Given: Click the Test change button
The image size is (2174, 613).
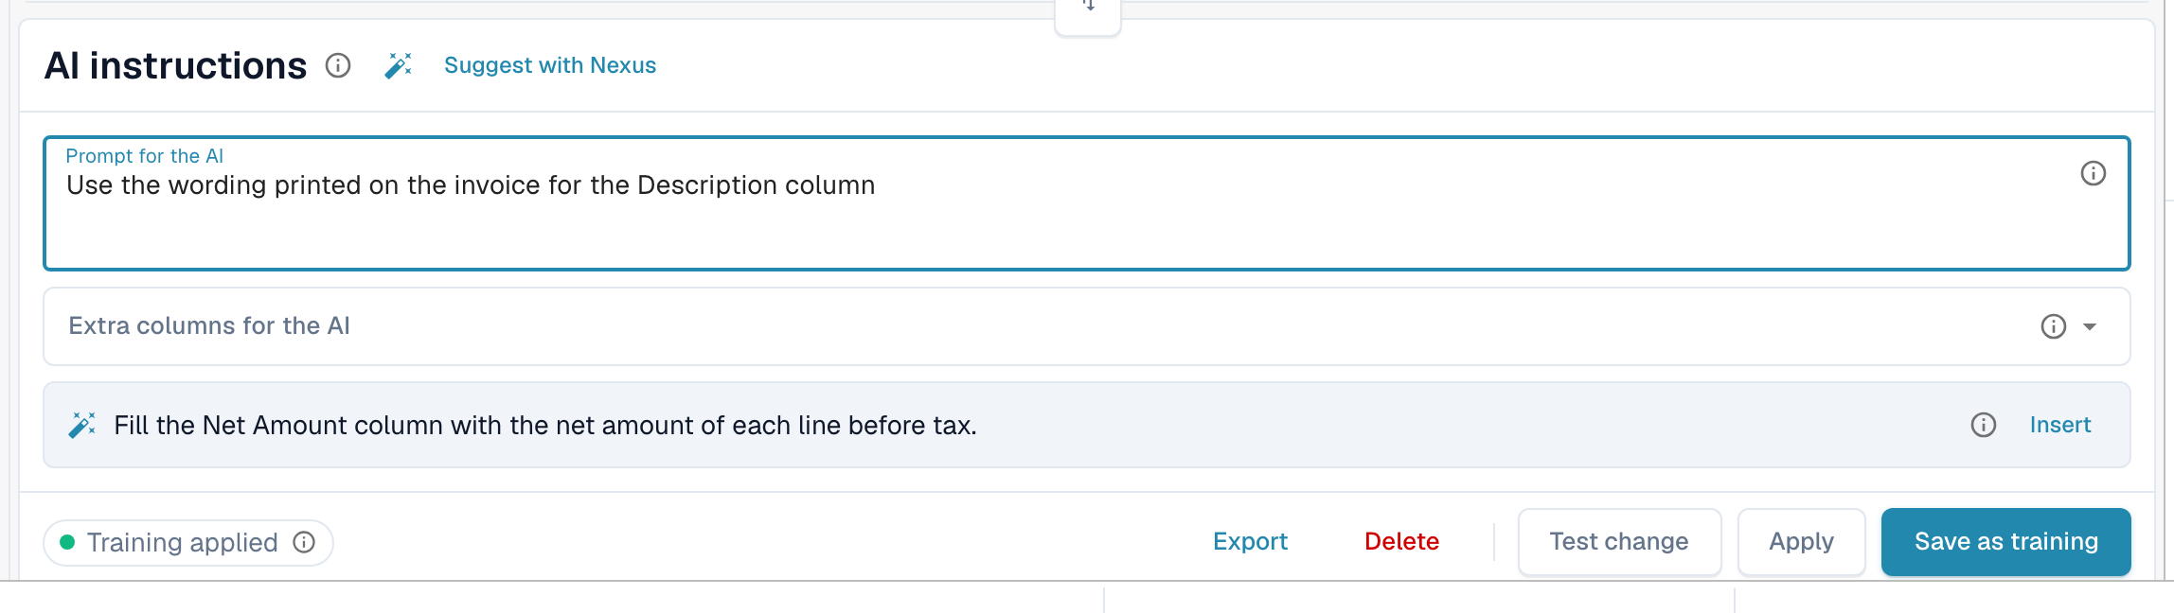Looking at the screenshot, I should (x=1619, y=541).
